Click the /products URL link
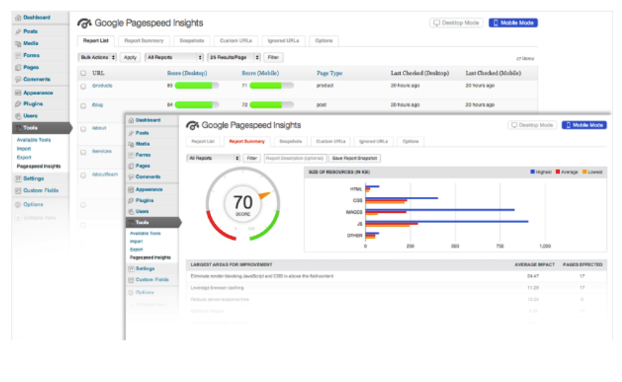Viewport: 622px width, 382px height. 102,86
